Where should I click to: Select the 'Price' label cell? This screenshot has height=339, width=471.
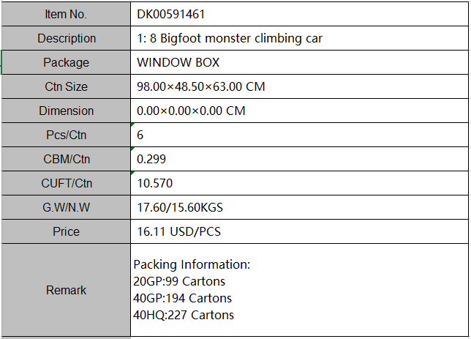click(66, 231)
